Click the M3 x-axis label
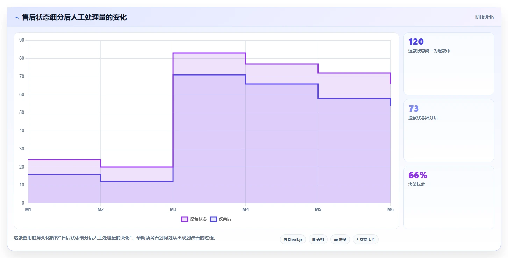This screenshot has height=258, width=508. tap(173, 209)
